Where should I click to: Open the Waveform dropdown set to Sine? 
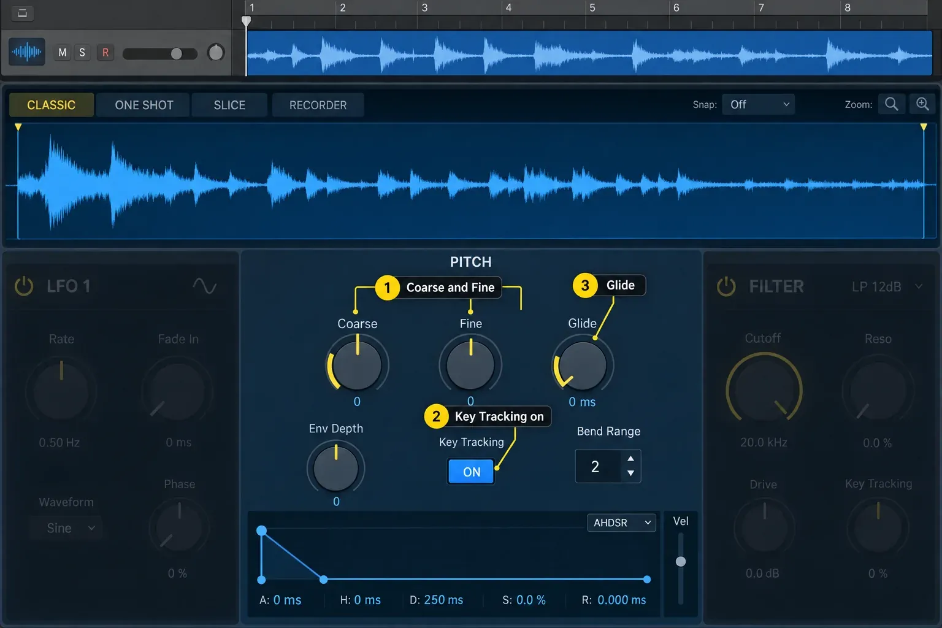(66, 528)
